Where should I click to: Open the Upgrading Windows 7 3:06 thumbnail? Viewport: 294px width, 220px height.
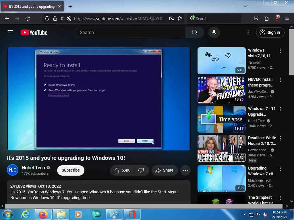tap(222, 179)
